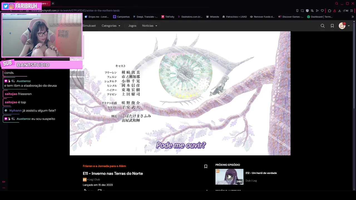The image size is (356, 200).
Task: Open the Milanote bookmark
Action: pyautogui.click(x=212, y=17)
